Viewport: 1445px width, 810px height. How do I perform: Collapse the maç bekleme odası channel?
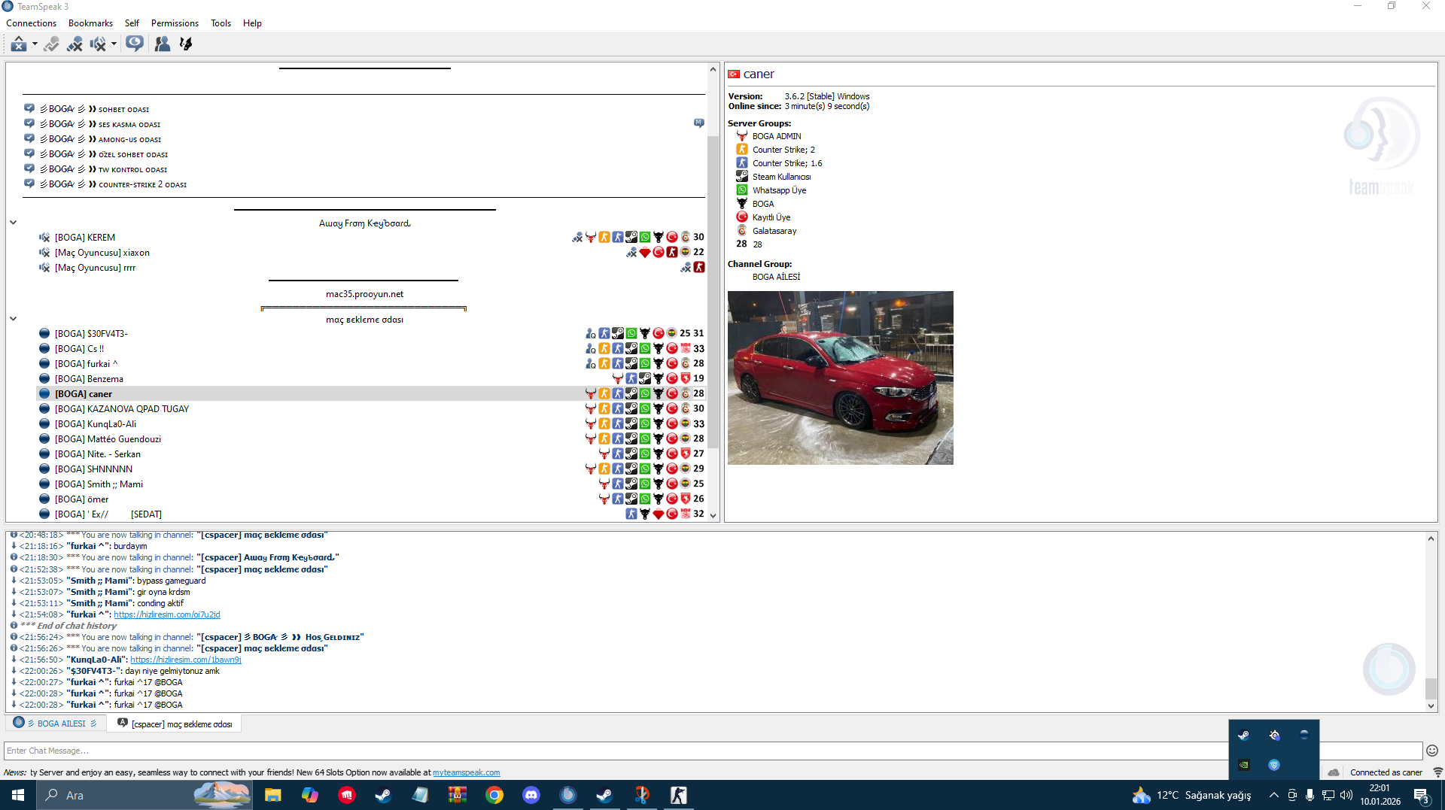click(13, 319)
